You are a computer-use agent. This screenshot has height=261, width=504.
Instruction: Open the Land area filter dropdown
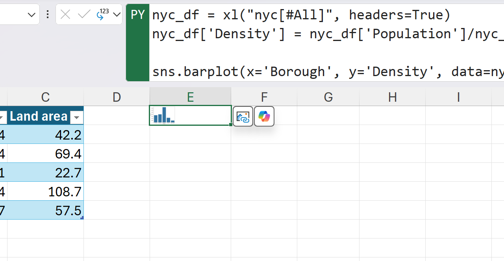[77, 117]
